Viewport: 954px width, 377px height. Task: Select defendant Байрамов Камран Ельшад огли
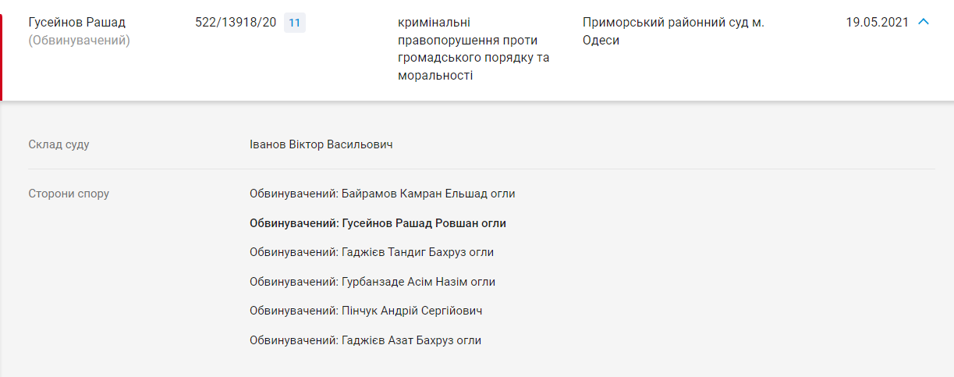tap(382, 194)
